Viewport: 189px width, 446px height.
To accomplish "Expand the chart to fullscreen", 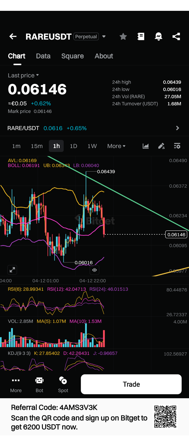I will 12,270.
